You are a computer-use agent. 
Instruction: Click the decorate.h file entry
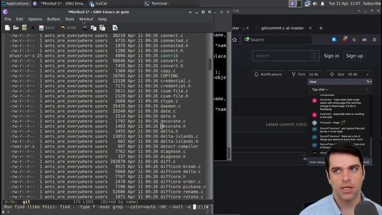pyautogui.click(x=173, y=126)
